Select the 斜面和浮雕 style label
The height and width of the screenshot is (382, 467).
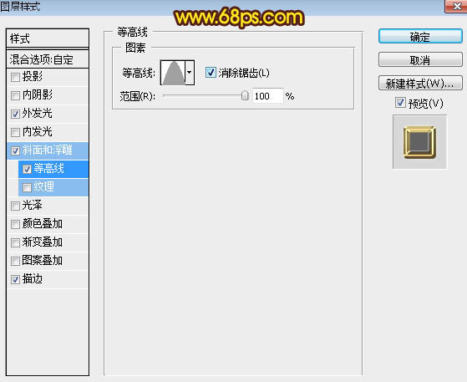pos(48,150)
